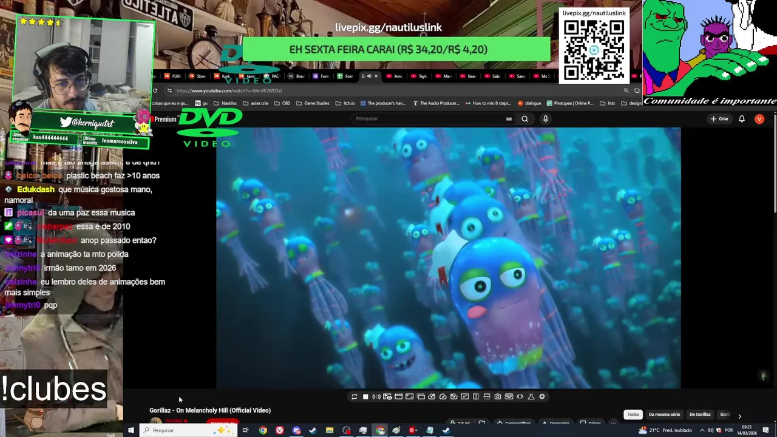Open the lists bookmarks folder
777x437 pixels.
[606, 103]
